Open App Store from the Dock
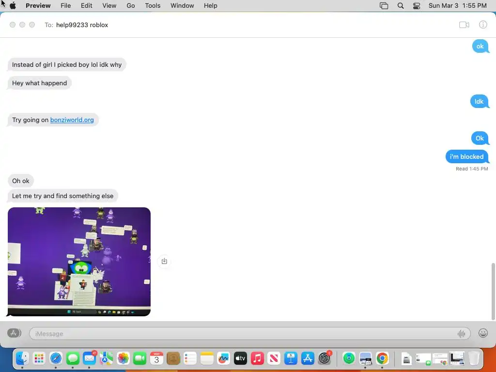Viewport: 496px width, 372px height. pyautogui.click(x=308, y=358)
